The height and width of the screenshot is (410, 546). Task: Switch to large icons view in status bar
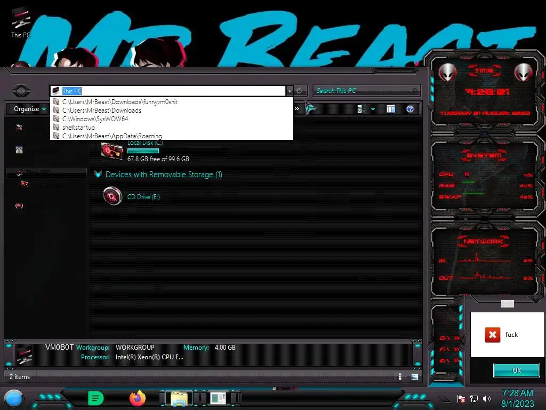pos(415,376)
